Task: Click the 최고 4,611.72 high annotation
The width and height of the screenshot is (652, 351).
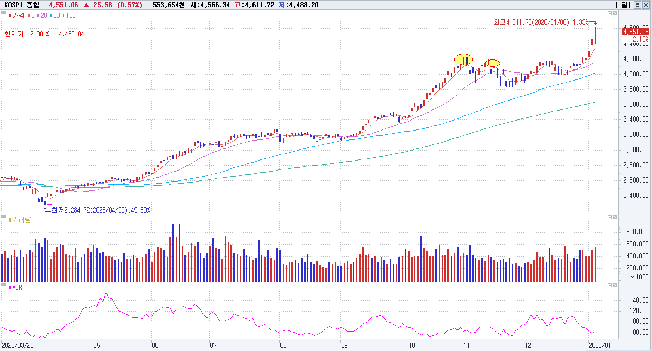Action: point(541,22)
